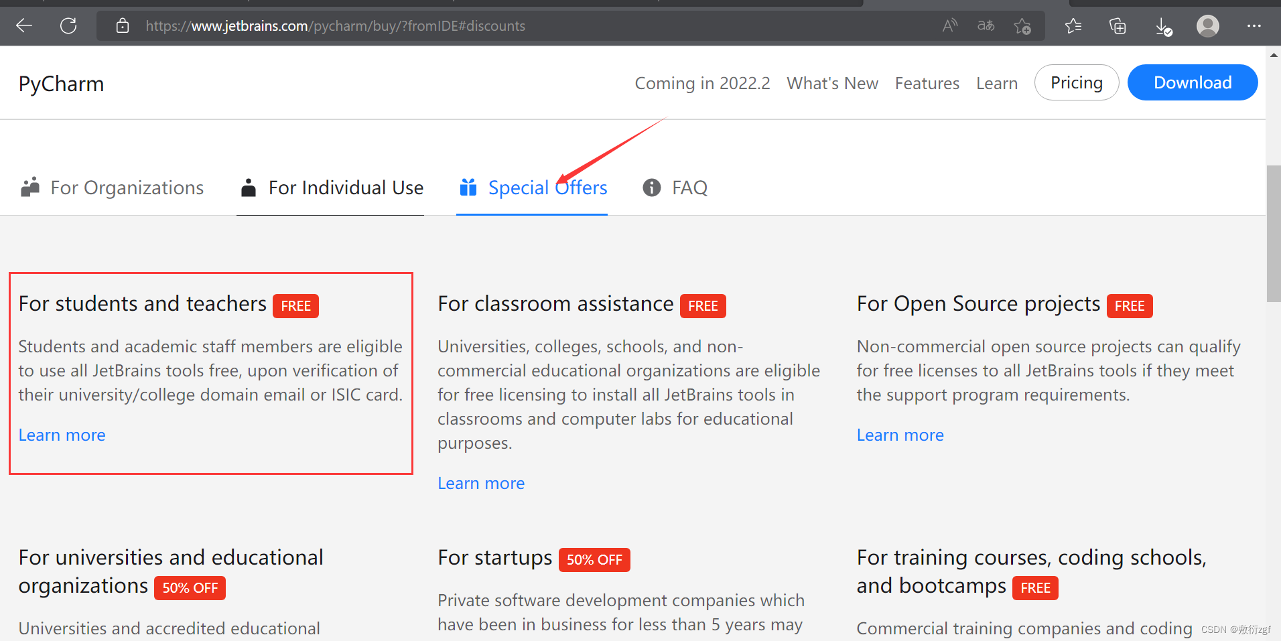Click FREE badge beside Open Source projects
The image size is (1281, 641).
(x=1130, y=306)
